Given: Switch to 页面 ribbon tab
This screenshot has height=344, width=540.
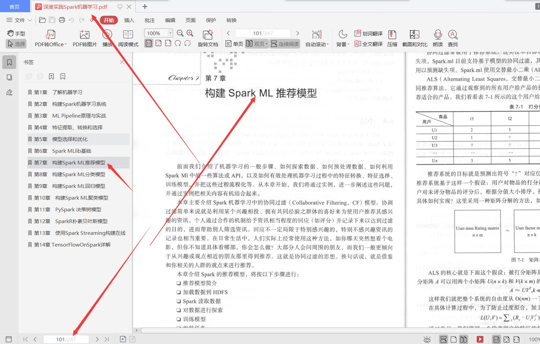Looking at the screenshot, I should [191, 20].
